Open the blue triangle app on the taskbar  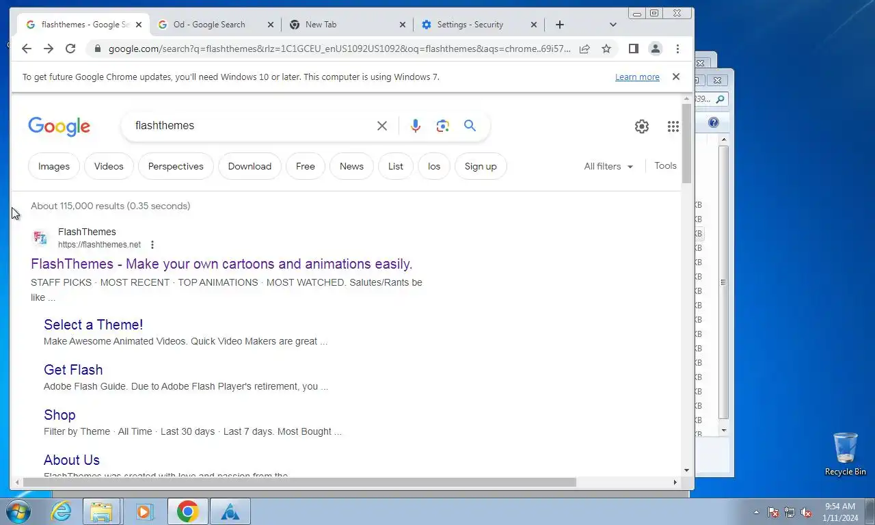point(230,511)
